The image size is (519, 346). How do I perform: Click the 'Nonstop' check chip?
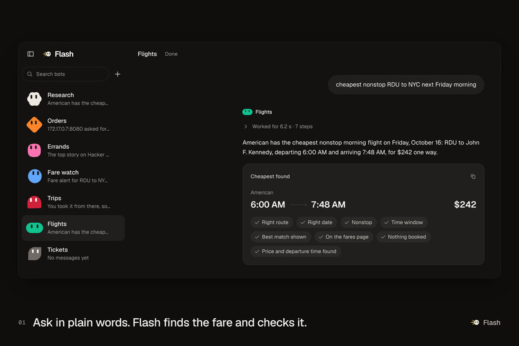click(359, 222)
